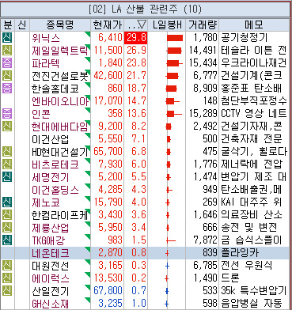
Task: Select the 위닉스 stock name
Action: (46, 38)
